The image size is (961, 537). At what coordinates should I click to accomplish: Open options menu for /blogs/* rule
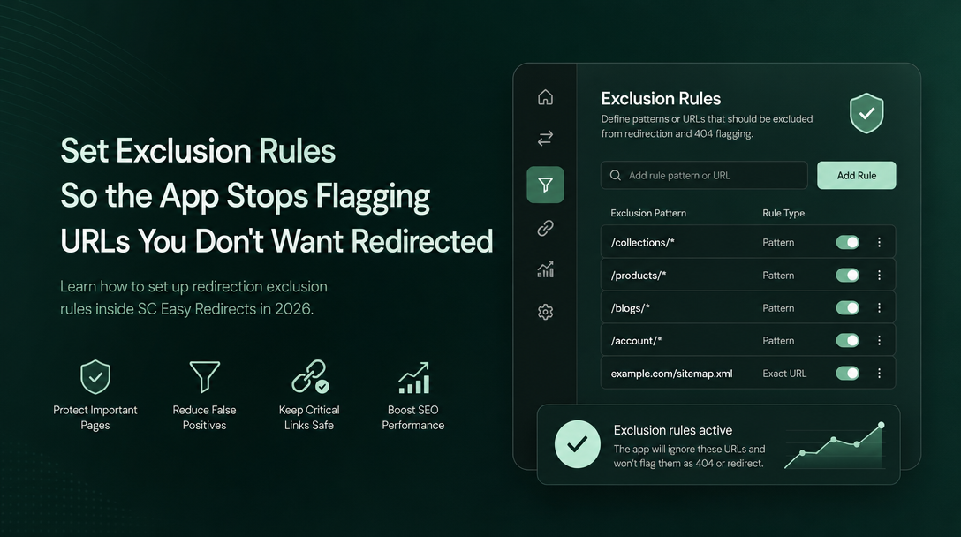click(879, 307)
